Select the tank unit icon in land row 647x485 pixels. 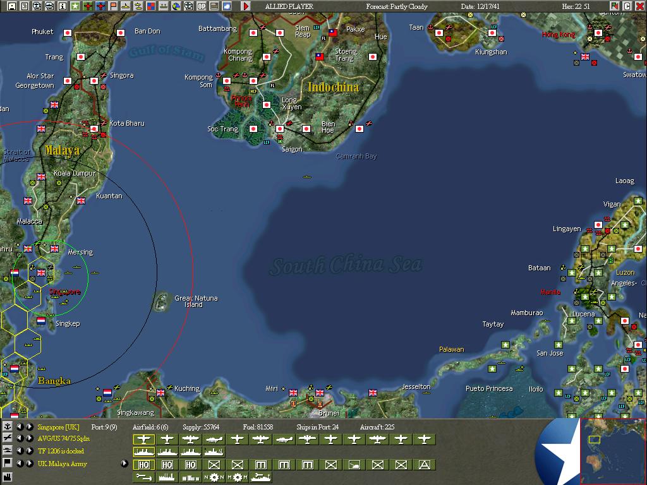(354, 465)
